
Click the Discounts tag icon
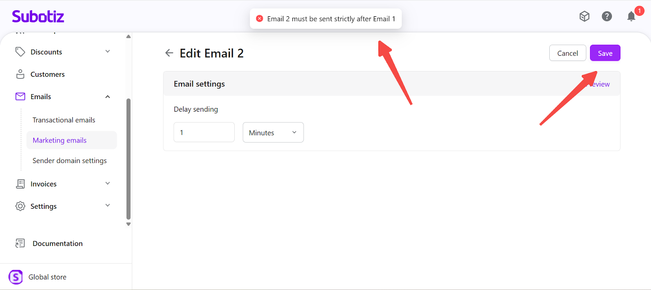20,52
